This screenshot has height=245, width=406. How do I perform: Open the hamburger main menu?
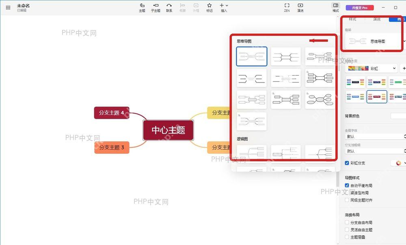(8, 7)
